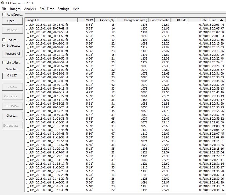This screenshot has width=226, height=195.
Task: Select row L_LUM_2018-01-18_20-43-19.fit
Action: pyautogui.click(x=47, y=92)
